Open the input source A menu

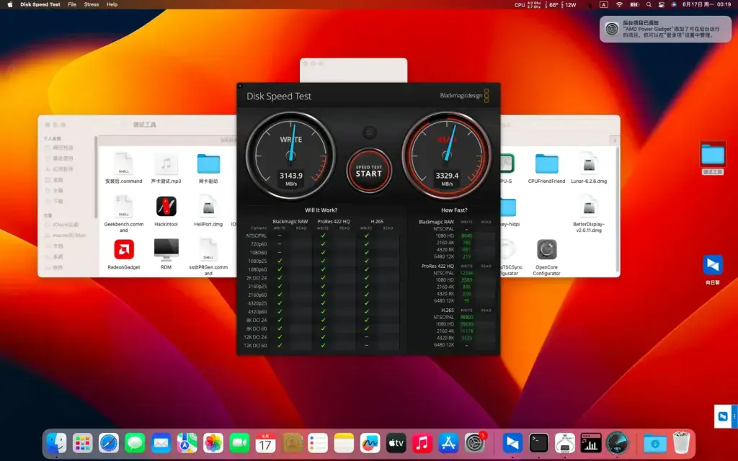tap(604, 5)
